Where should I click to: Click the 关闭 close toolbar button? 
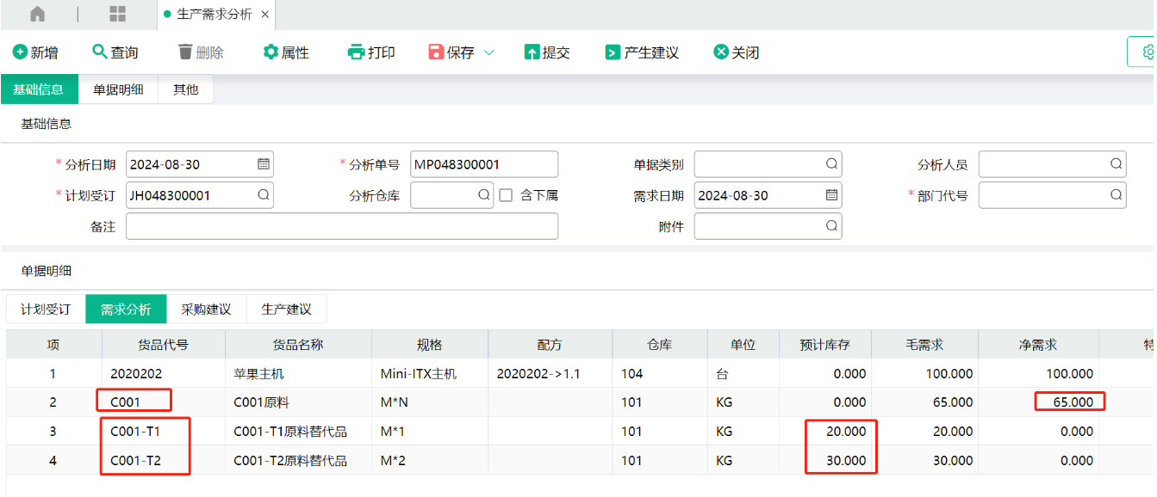[737, 52]
